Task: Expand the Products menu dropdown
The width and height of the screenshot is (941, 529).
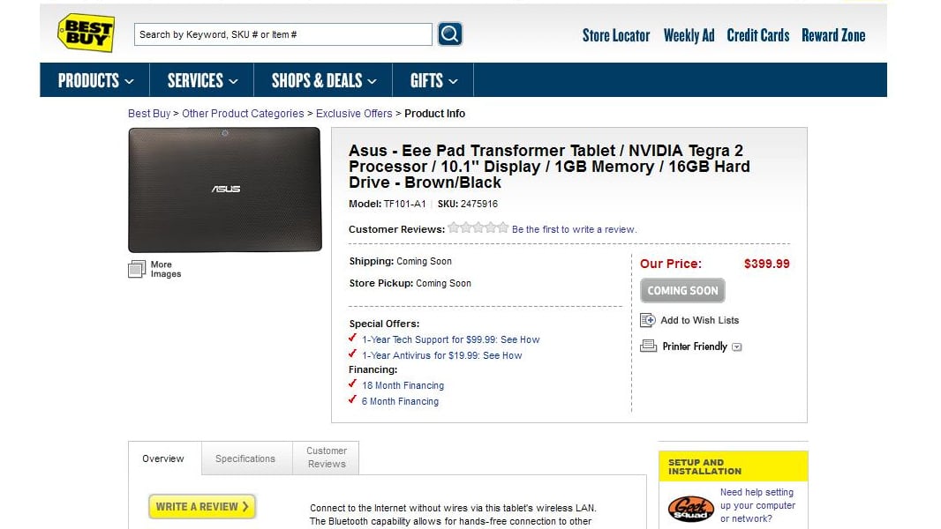Action: [x=94, y=80]
